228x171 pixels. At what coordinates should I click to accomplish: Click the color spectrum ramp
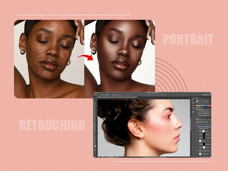tap(203, 106)
